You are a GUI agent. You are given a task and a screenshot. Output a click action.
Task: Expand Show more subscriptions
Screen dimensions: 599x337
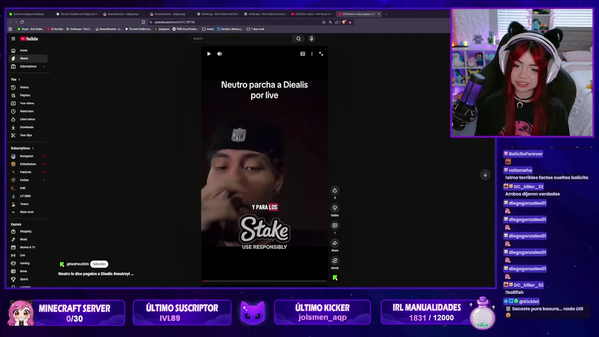click(x=28, y=212)
